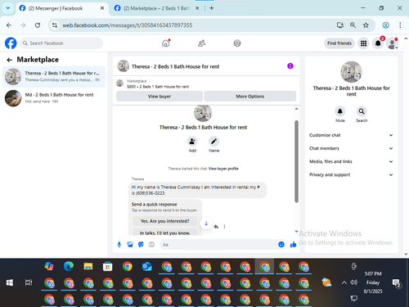
Task: Reply to message using reply arrow icon
Action: (x=216, y=227)
